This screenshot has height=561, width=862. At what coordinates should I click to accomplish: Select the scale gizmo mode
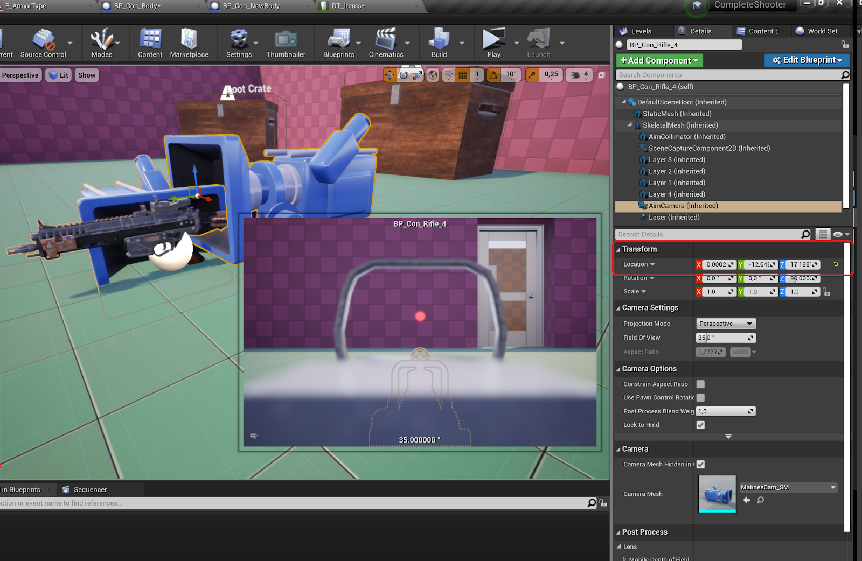click(x=417, y=75)
